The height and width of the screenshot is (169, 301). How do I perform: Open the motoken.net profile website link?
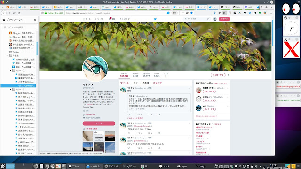point(90,115)
